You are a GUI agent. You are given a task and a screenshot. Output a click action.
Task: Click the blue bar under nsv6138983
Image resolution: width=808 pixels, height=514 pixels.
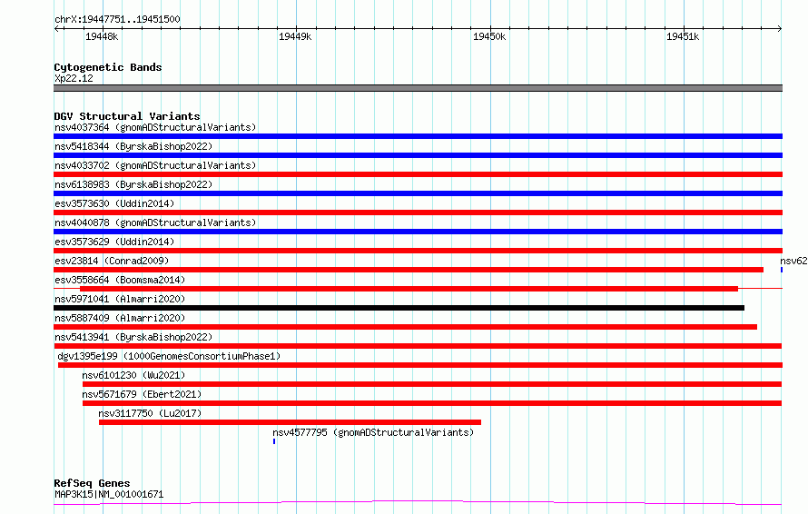point(418,193)
